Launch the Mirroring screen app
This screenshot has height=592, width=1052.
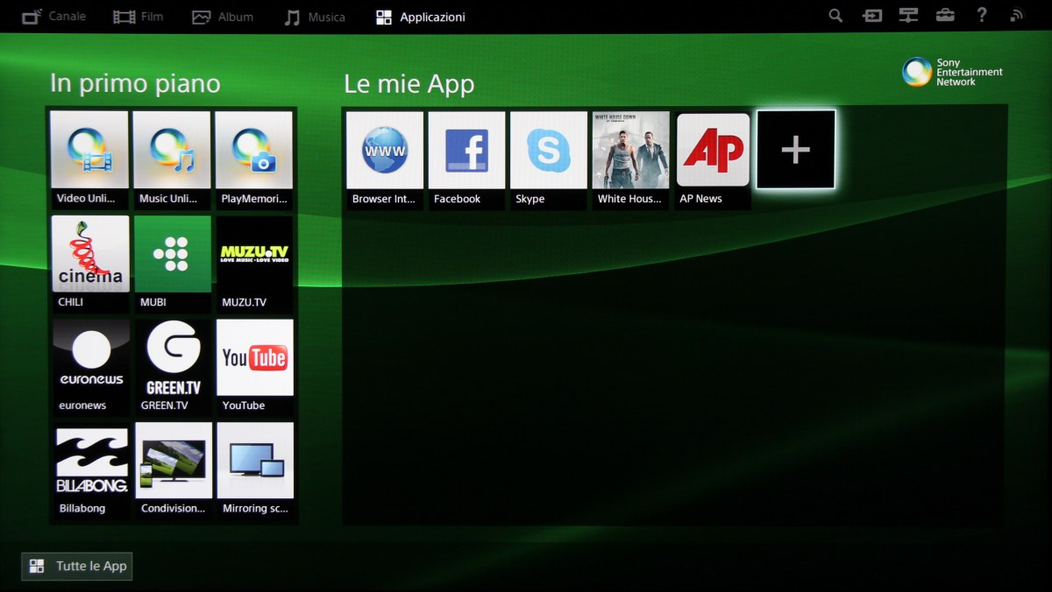coord(254,470)
